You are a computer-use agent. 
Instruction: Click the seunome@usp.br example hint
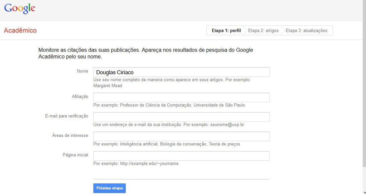169,125
